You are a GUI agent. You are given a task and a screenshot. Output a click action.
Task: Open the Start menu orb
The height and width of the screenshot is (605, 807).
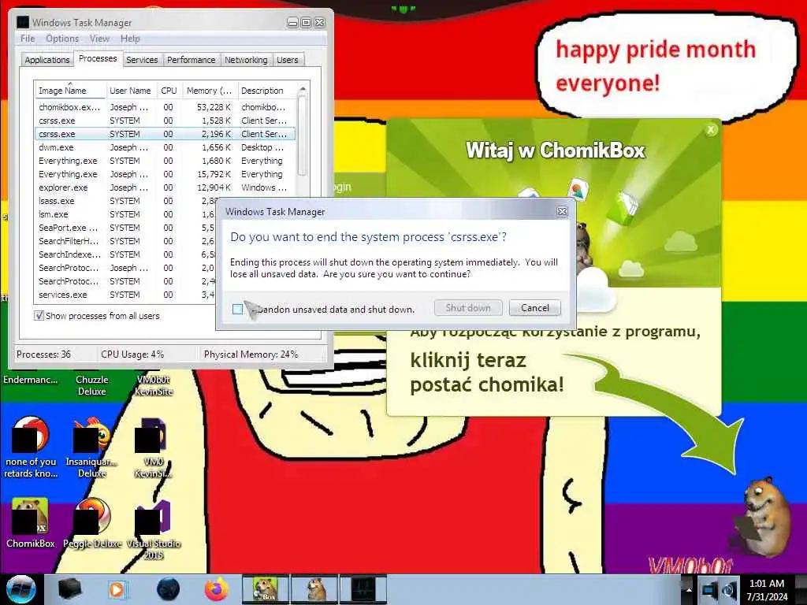coord(21,589)
